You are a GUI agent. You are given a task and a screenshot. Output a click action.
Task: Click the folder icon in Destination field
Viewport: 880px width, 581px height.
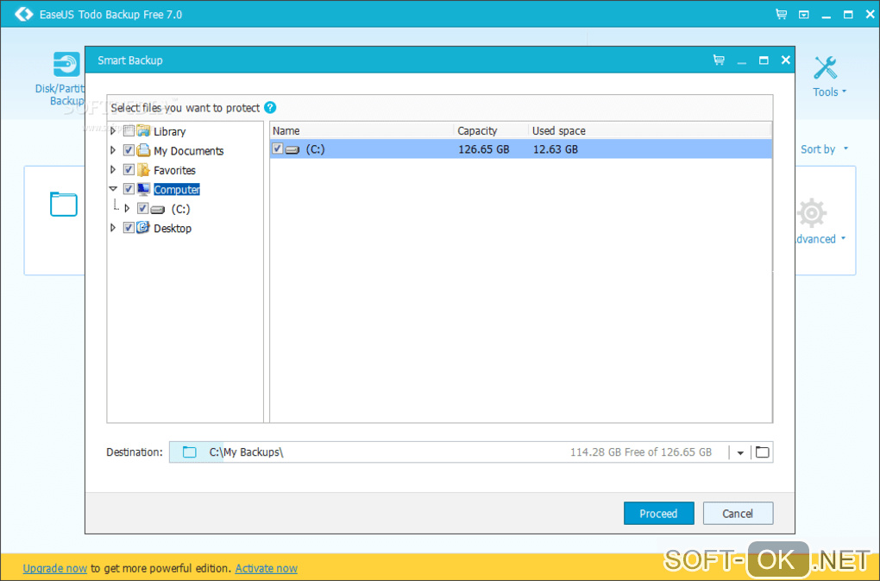[190, 452]
